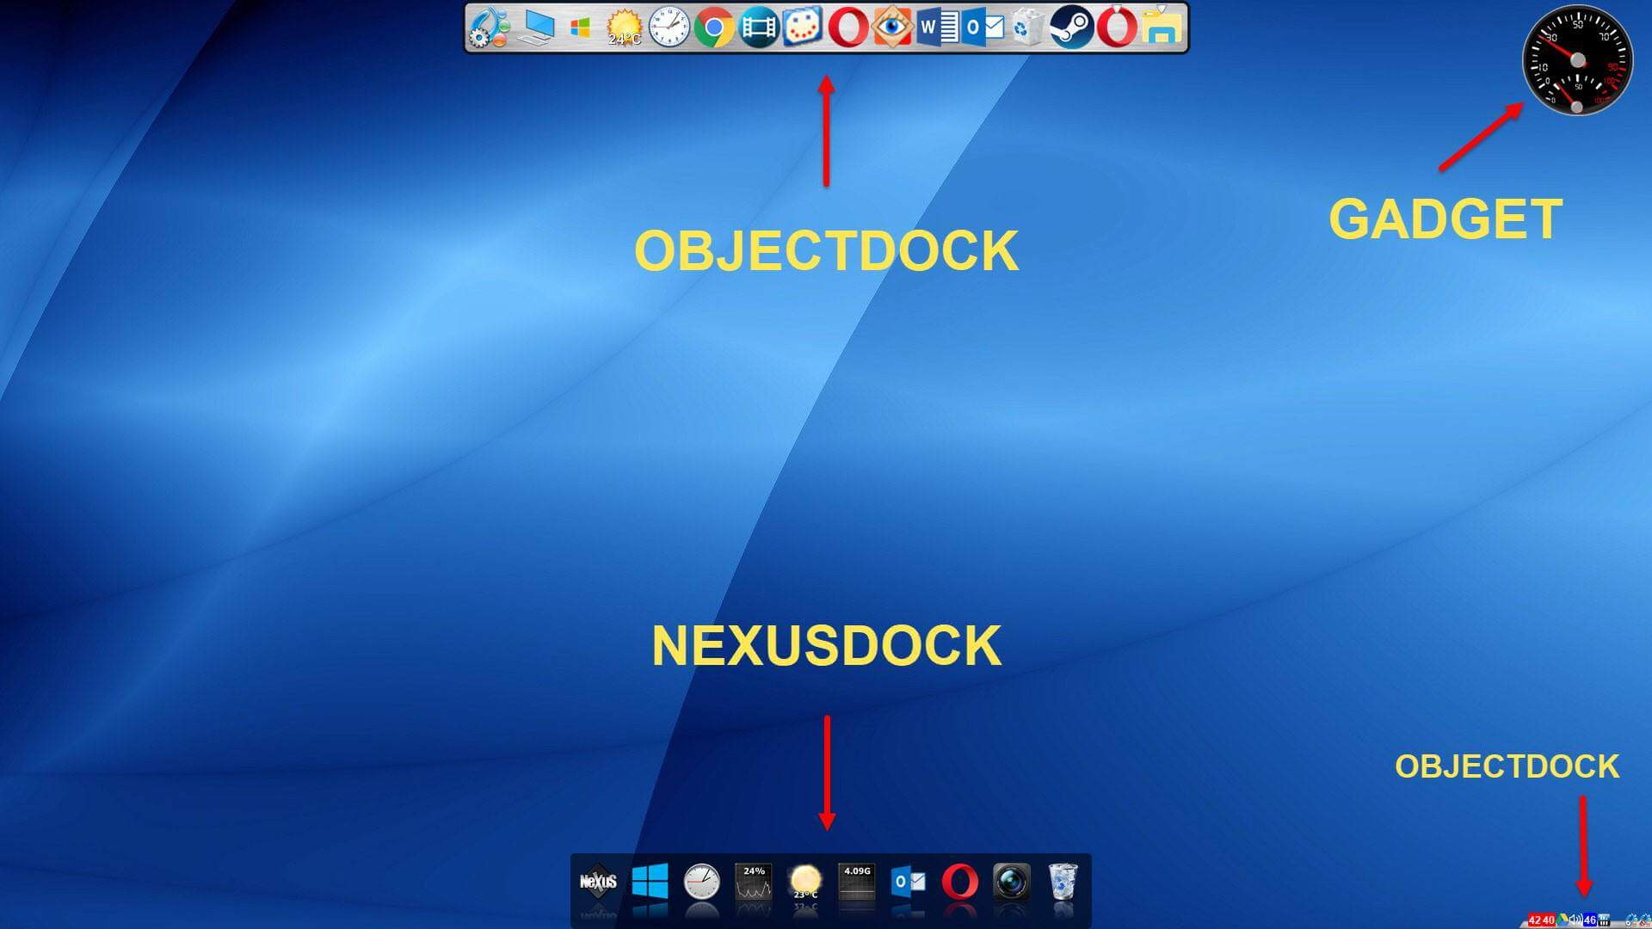Click the blue 46 badge in the system tray
1652x929 pixels.
1591,919
